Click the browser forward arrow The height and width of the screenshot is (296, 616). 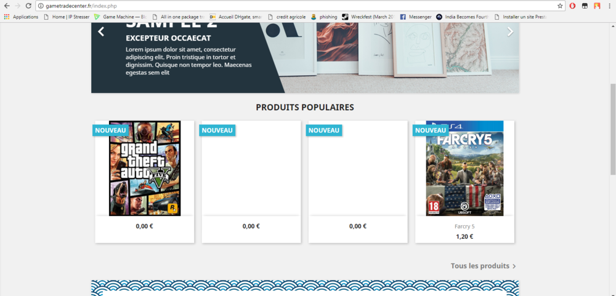click(17, 6)
